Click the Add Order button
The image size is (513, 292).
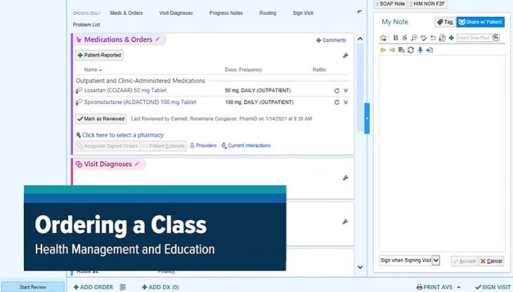pos(93,287)
